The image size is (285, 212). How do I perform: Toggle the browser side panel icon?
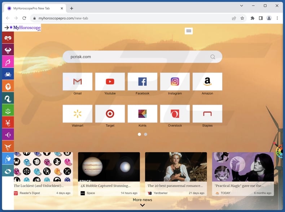click(x=260, y=18)
